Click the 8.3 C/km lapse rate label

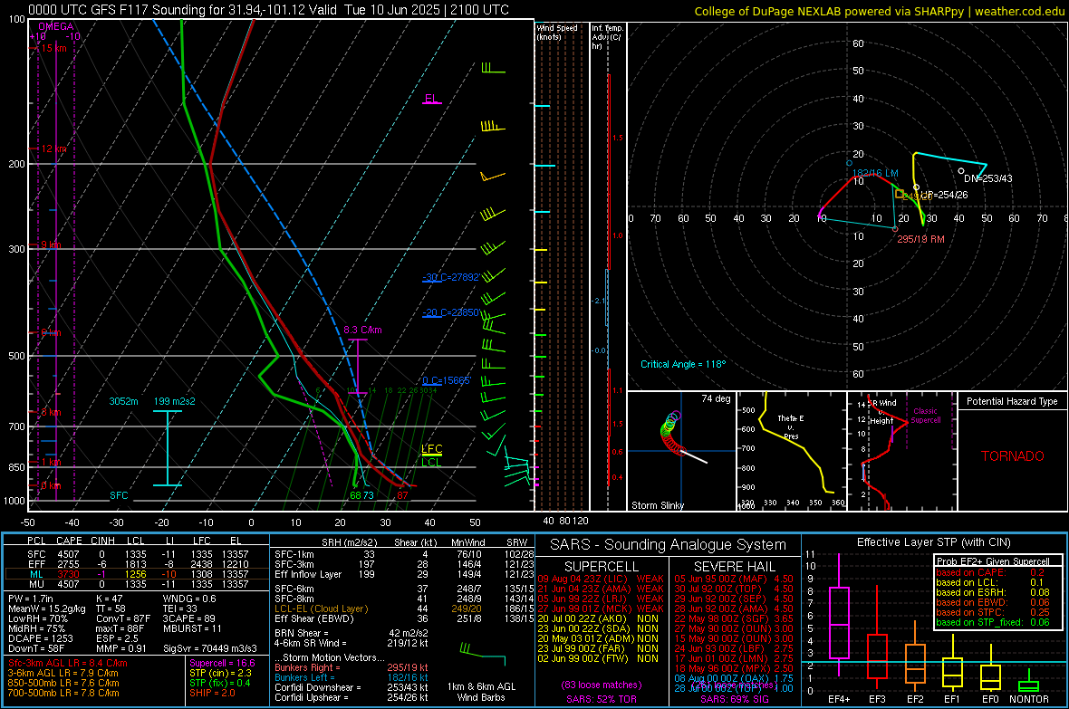pos(362,330)
